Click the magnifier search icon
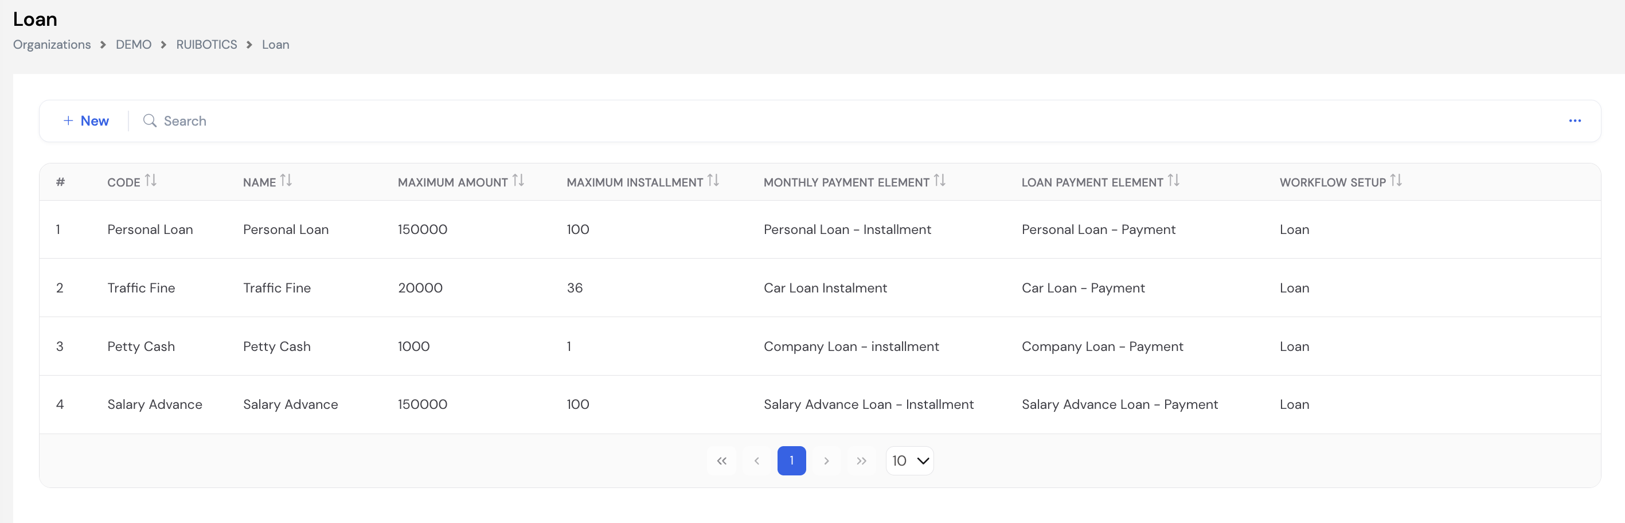The image size is (1625, 523). click(150, 120)
